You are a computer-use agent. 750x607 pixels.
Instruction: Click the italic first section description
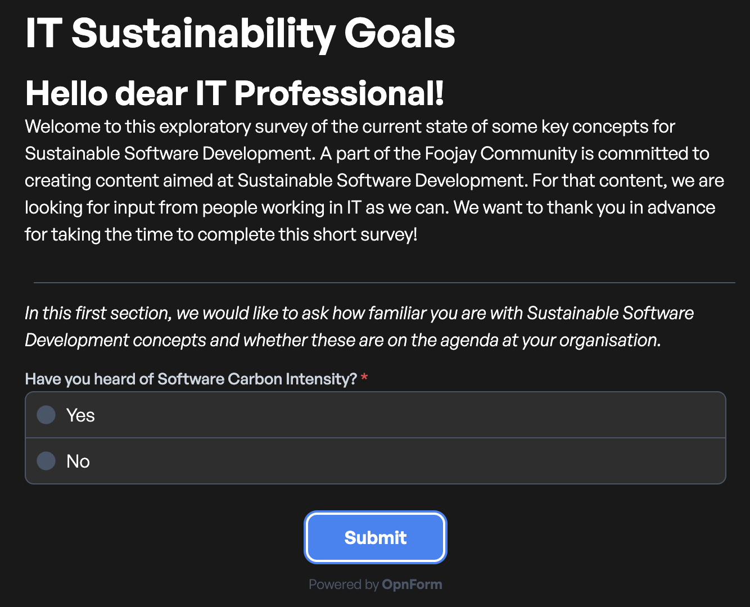tap(359, 327)
